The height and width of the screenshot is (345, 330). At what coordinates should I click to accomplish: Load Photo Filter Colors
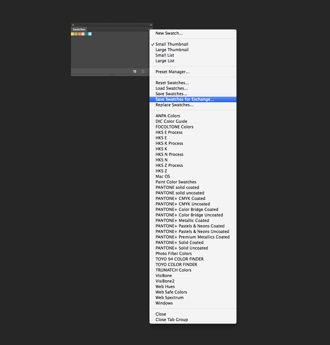point(193,253)
